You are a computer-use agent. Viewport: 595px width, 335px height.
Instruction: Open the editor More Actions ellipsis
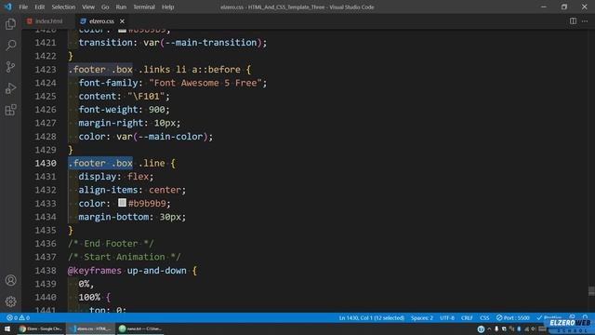[x=585, y=21]
